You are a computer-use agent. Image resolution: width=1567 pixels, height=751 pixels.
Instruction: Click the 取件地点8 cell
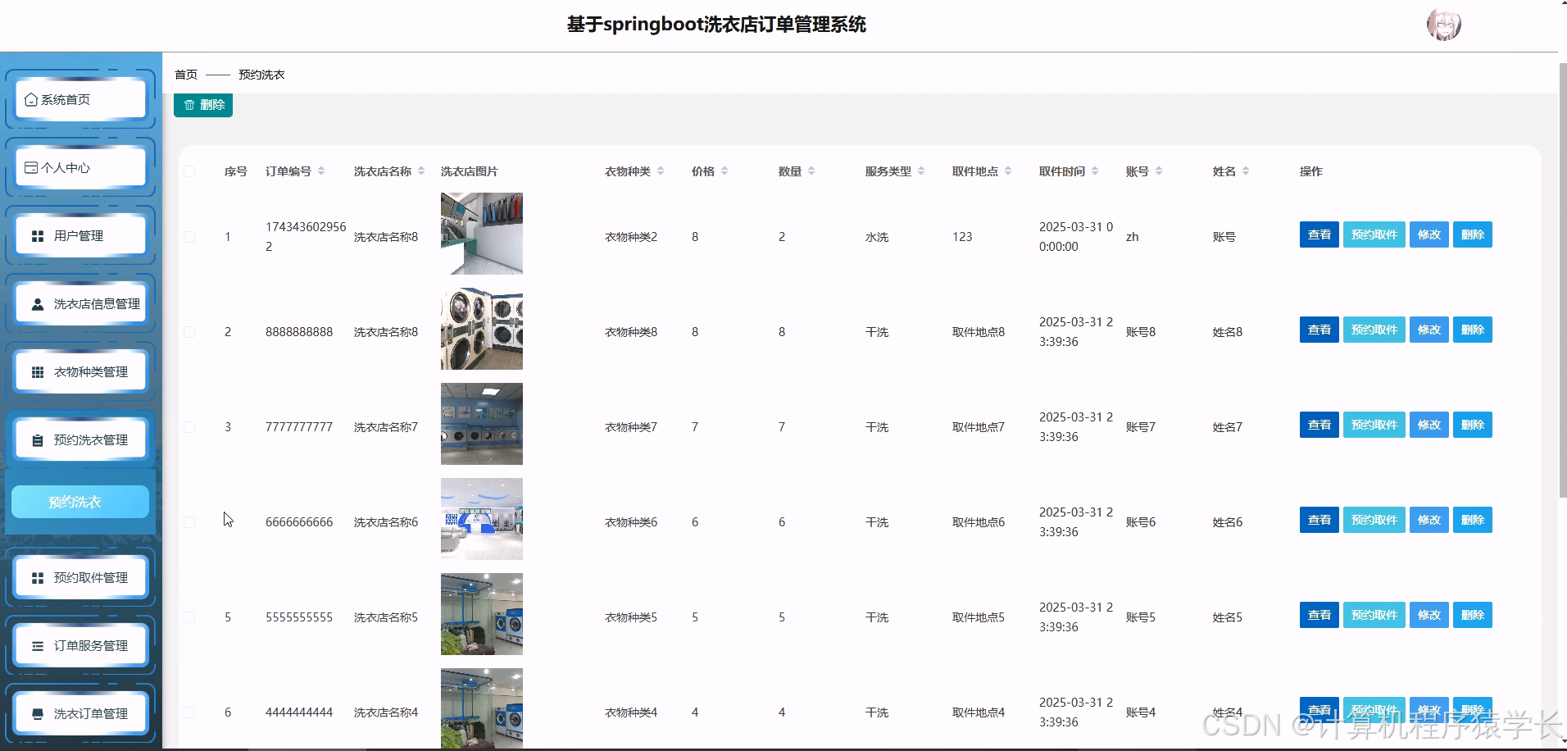[x=979, y=332]
